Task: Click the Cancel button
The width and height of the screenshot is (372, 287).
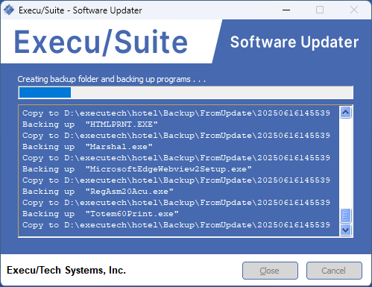Action: click(334, 271)
